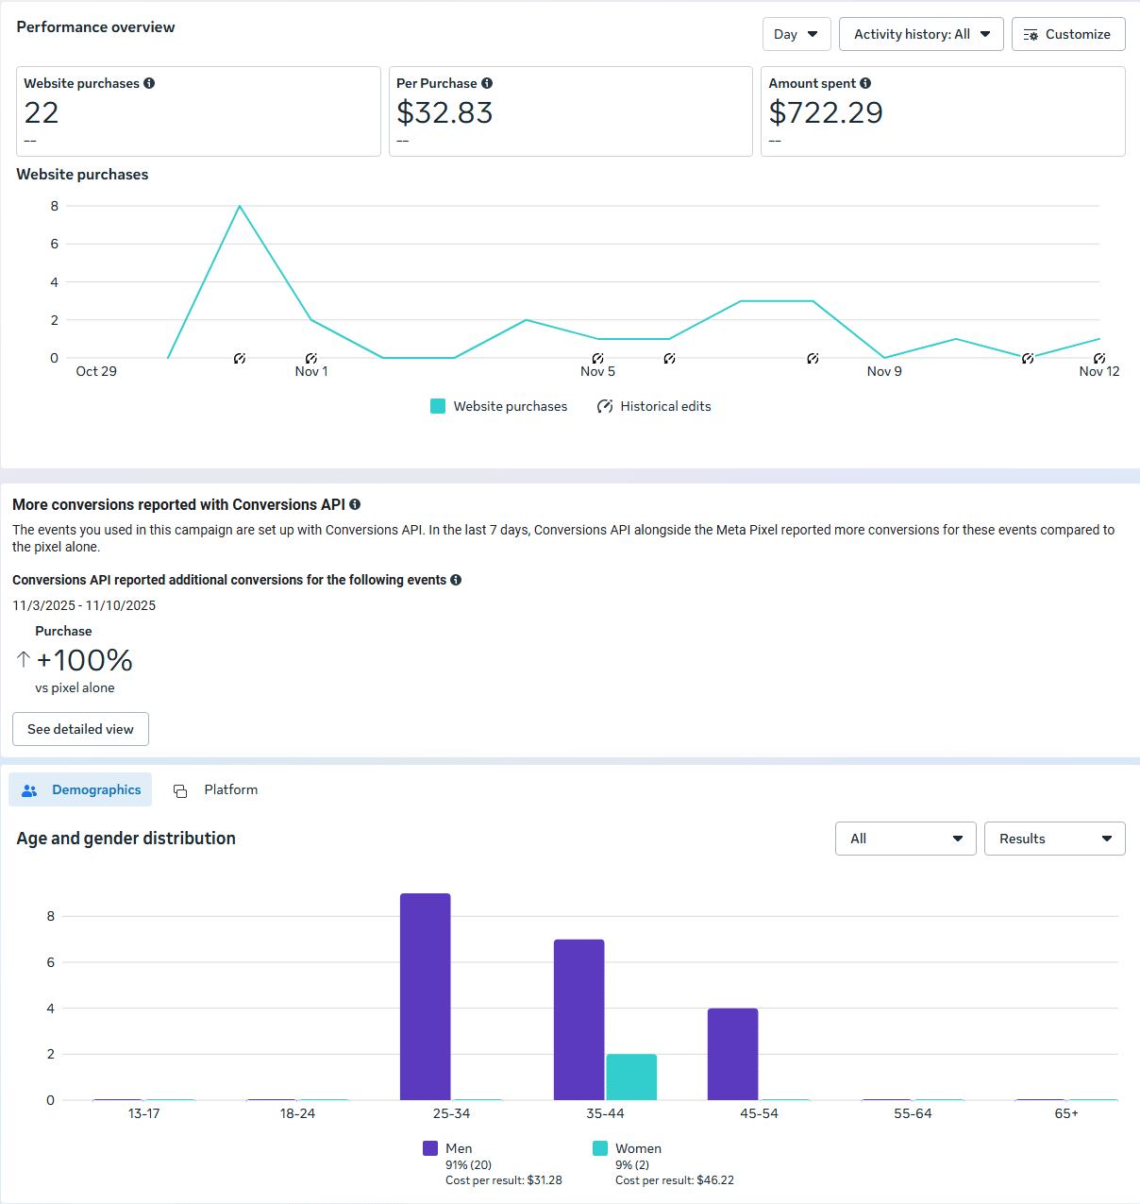The width and height of the screenshot is (1140, 1204).
Task: Open the Day time-breakdown dropdown
Action: pyautogui.click(x=796, y=34)
